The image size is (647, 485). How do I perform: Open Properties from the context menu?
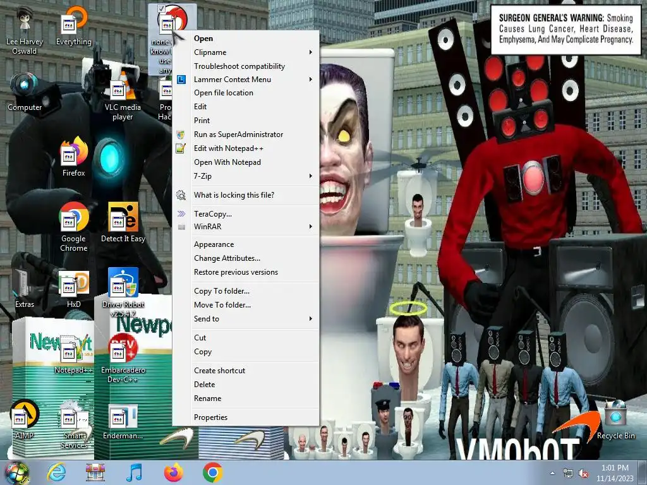[246, 417]
